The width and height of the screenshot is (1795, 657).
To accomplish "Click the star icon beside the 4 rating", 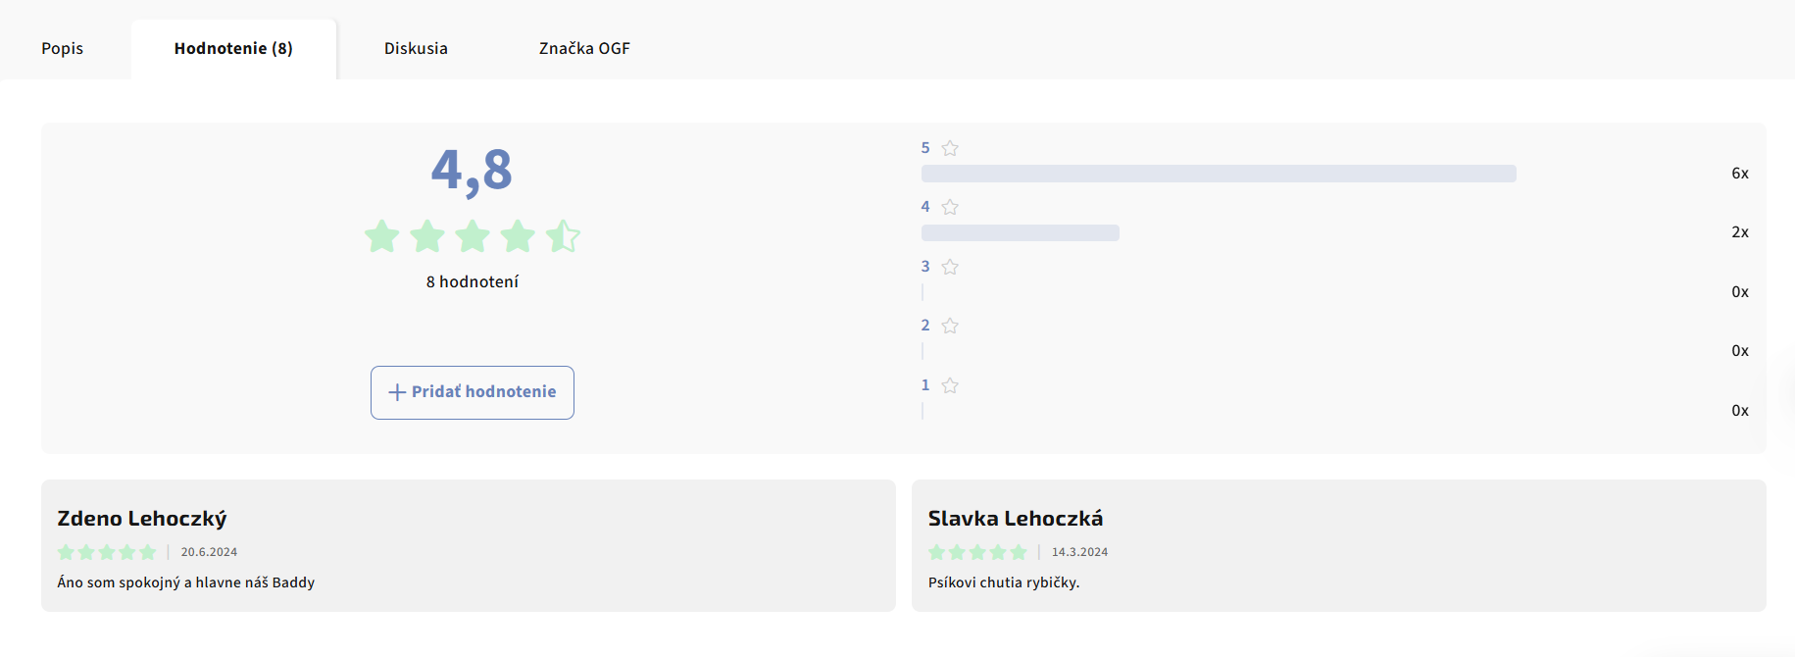I will pyautogui.click(x=950, y=207).
